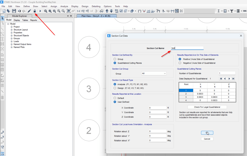Open the Section Cut Group dropdown showing All
This screenshot has width=247, height=156.
coord(154,73)
